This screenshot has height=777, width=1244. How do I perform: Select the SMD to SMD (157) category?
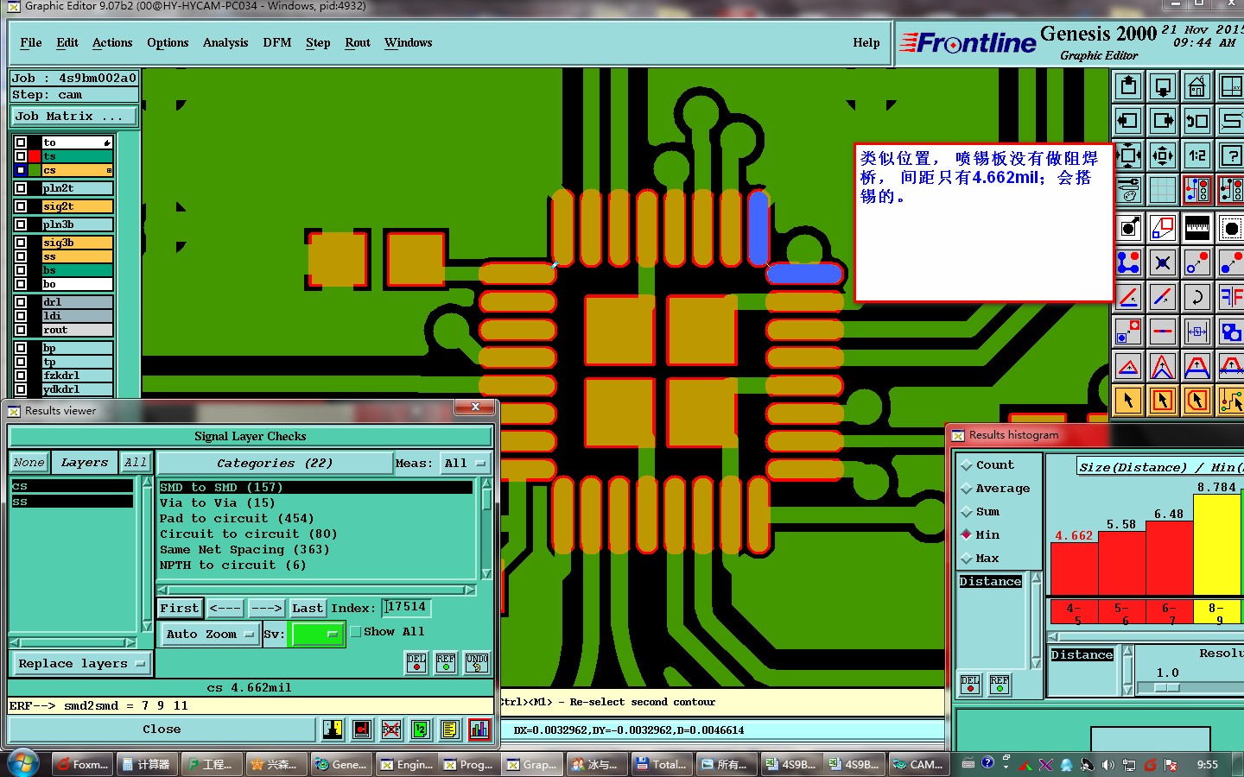point(315,488)
